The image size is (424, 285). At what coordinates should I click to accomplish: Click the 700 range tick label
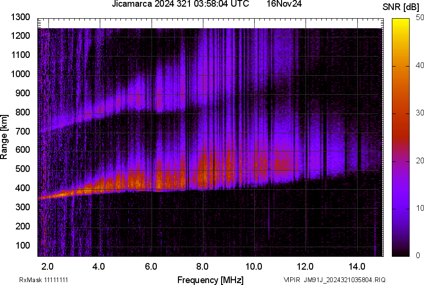[x=23, y=131]
